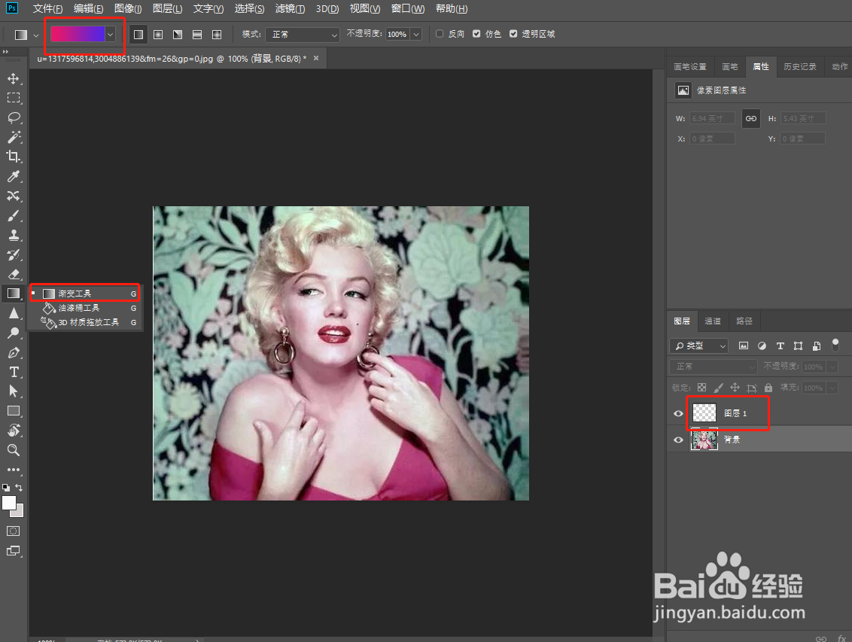852x642 pixels.
Task: Select the Lasso tool
Action: (x=14, y=118)
